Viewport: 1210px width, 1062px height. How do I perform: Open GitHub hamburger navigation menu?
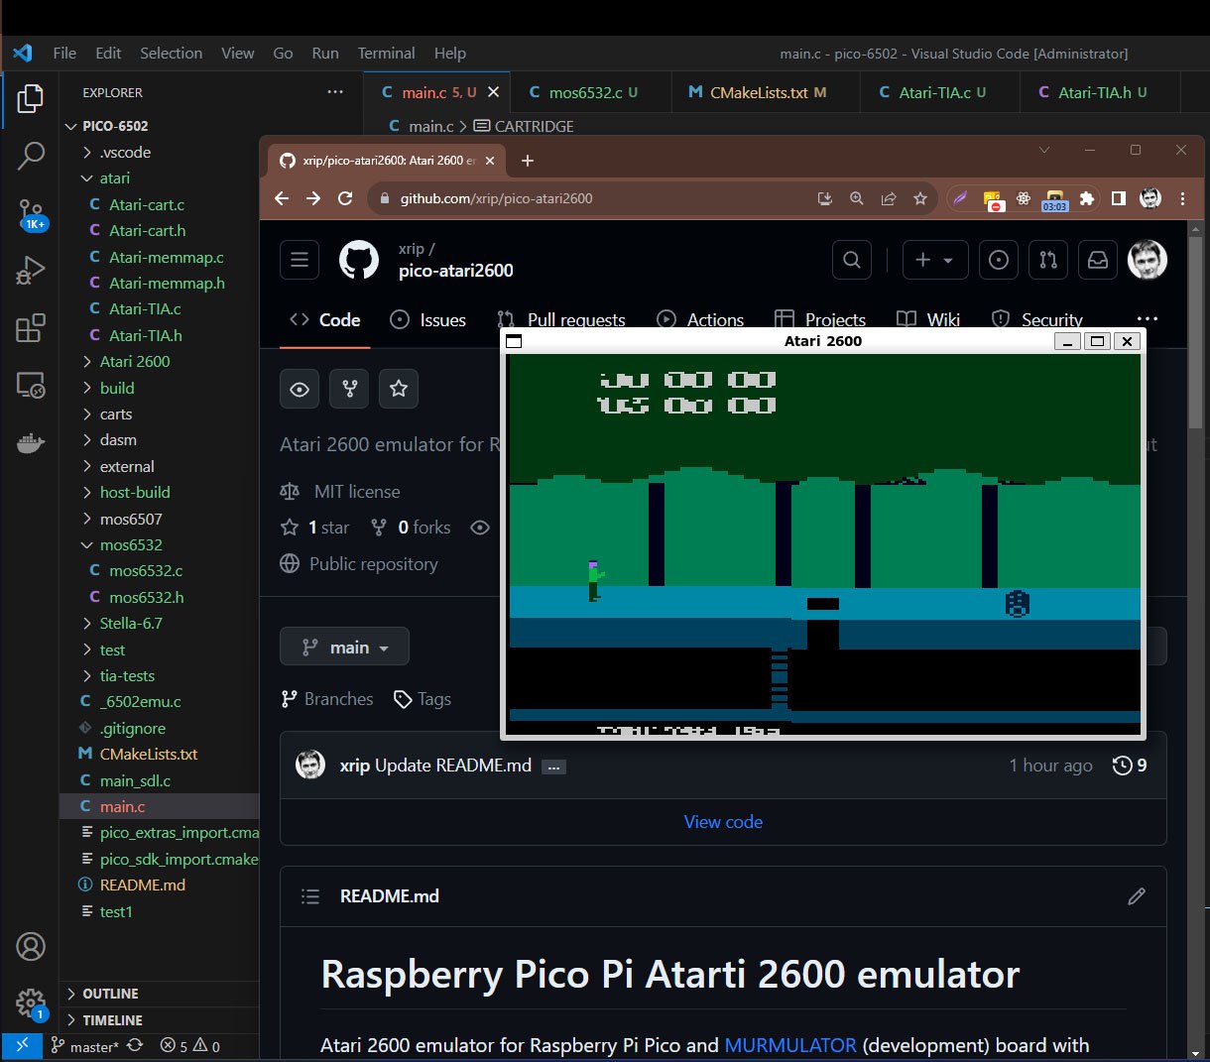click(x=300, y=260)
